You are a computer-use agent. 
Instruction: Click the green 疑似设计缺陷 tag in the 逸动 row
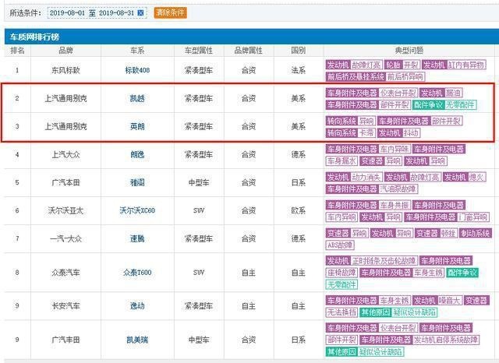click(414, 312)
